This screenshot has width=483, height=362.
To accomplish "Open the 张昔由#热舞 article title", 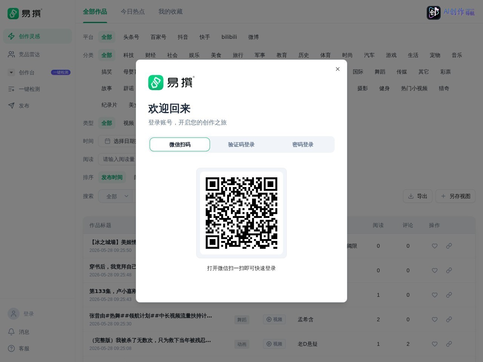I will (151, 316).
